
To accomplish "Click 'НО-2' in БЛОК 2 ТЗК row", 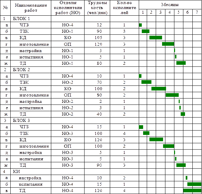I will (x=68, y=82).
